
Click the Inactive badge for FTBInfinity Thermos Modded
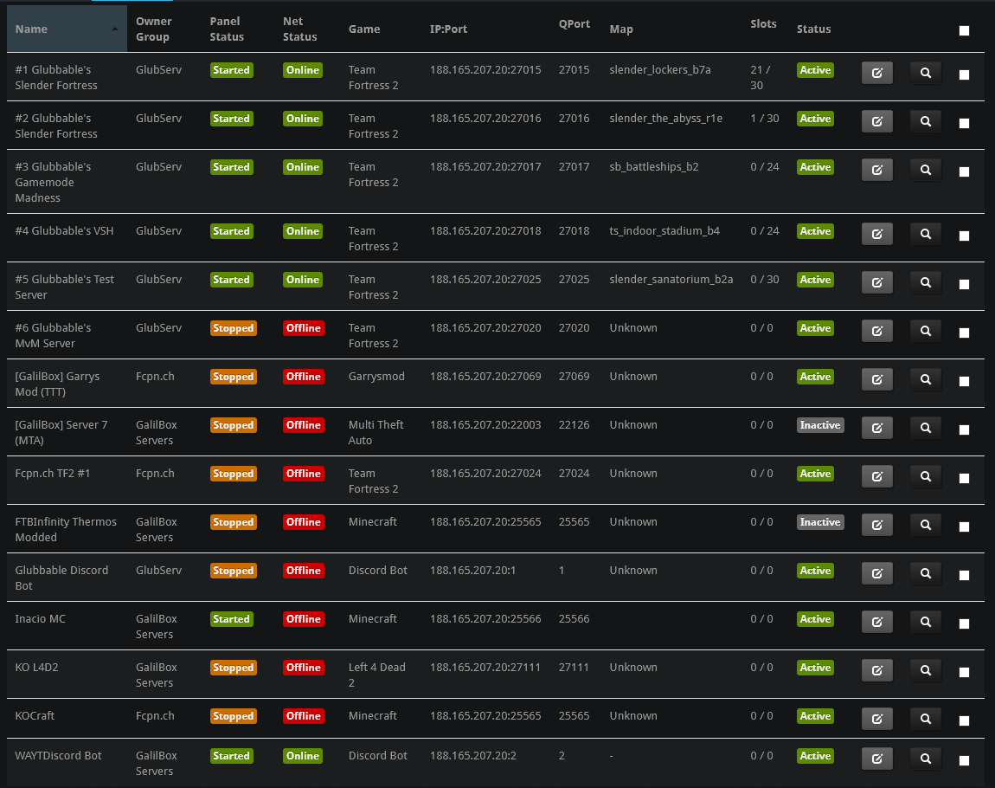tap(820, 522)
